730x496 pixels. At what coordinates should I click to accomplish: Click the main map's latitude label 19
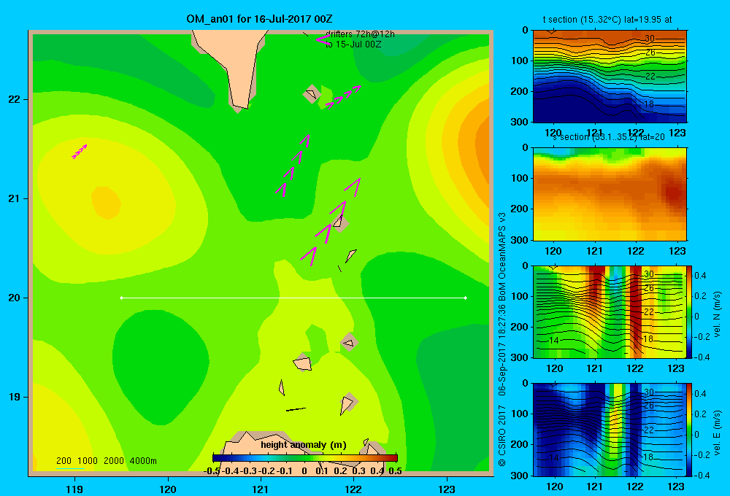(15, 397)
